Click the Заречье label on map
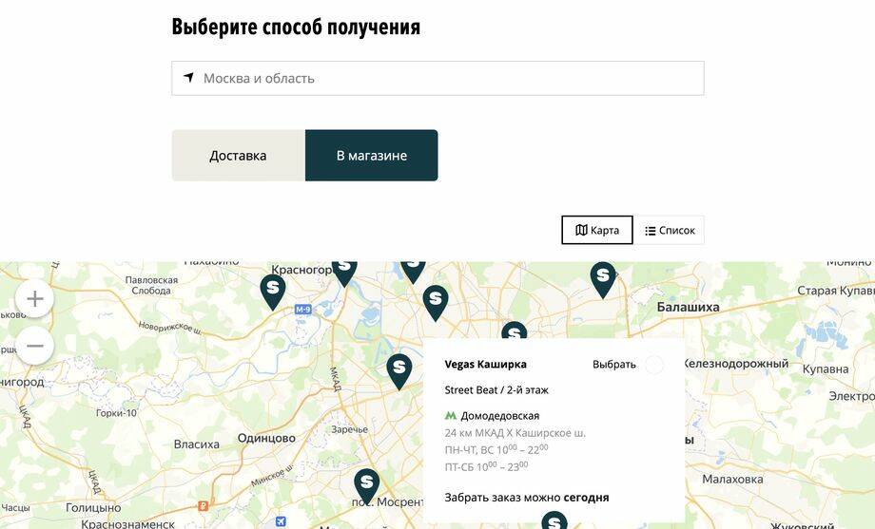875x529 pixels. click(349, 430)
